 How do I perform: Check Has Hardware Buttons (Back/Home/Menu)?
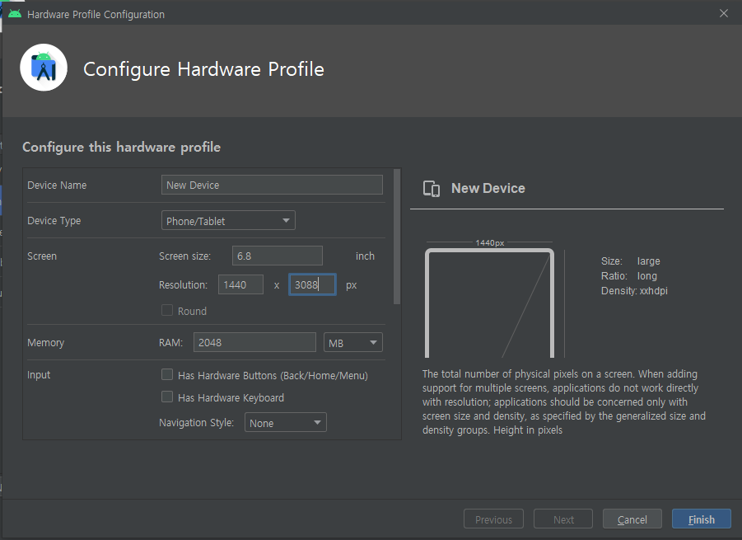pos(167,374)
